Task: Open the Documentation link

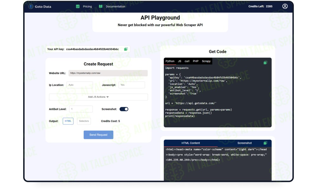Action: point(115,6)
